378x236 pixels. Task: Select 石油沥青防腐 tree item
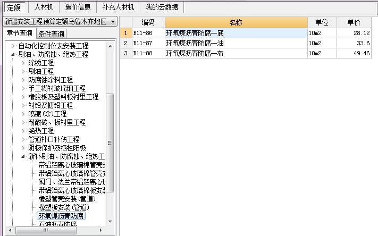coord(57,224)
